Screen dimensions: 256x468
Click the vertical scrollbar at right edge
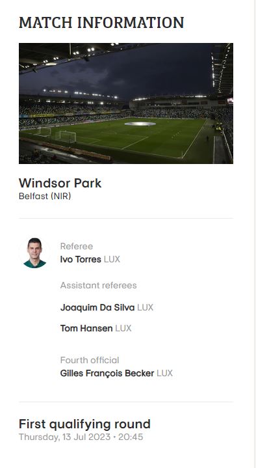point(255,234)
